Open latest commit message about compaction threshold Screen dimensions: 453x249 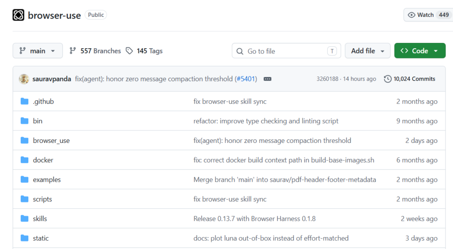pyautogui.click(x=154, y=79)
